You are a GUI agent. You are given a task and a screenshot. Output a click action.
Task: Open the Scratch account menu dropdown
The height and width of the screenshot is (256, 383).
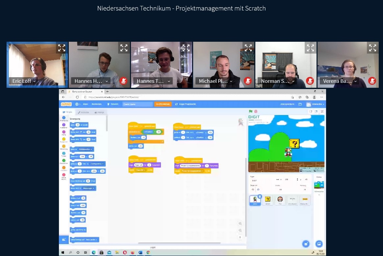316,104
